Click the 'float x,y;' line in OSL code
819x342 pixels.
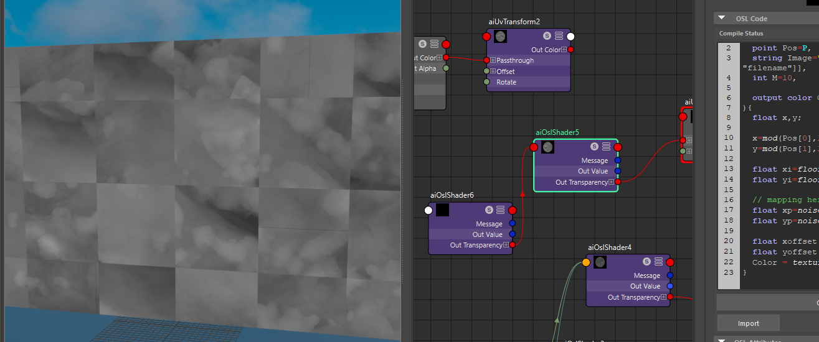776,118
